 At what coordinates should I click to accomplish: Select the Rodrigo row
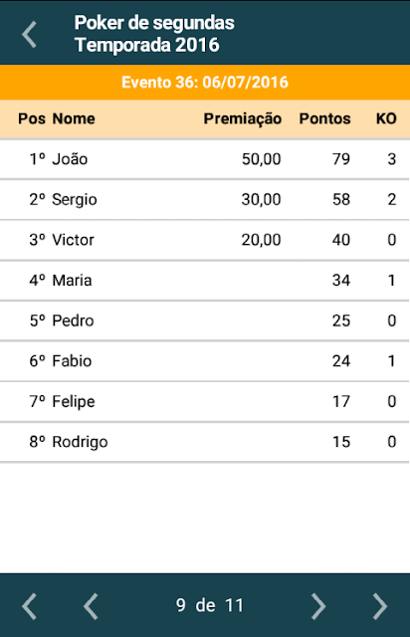point(205,442)
